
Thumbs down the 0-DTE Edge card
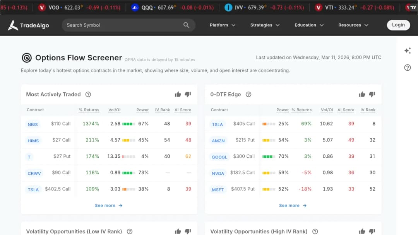[x=372, y=94]
